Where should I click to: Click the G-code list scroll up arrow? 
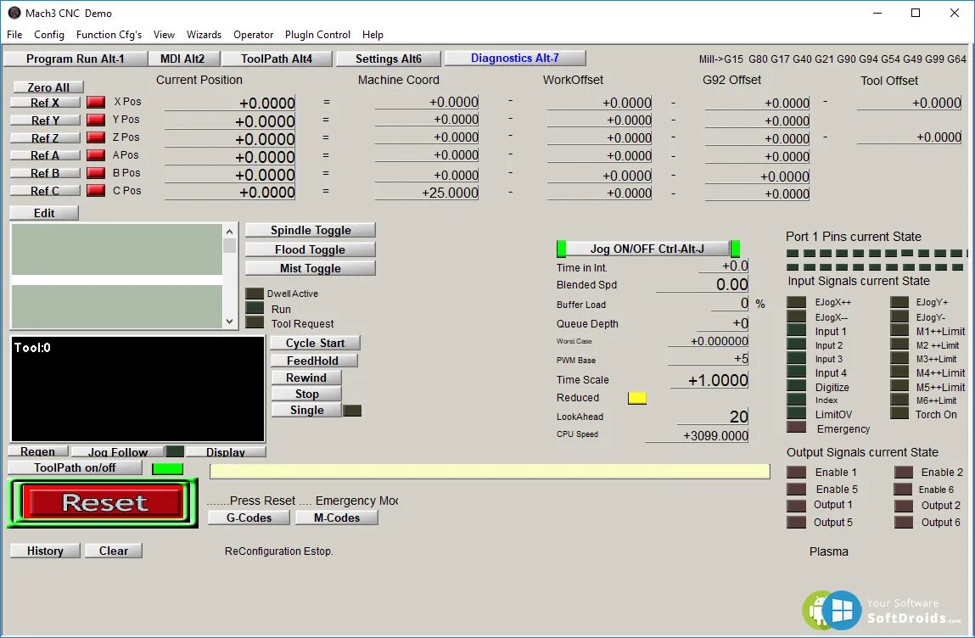[229, 232]
